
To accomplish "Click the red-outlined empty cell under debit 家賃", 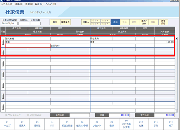I will tap(28, 46).
